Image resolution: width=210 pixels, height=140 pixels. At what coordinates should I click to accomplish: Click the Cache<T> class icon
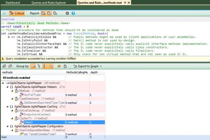[x=17, y=118]
